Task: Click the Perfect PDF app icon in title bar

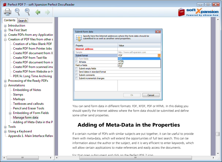Action: 4,4
